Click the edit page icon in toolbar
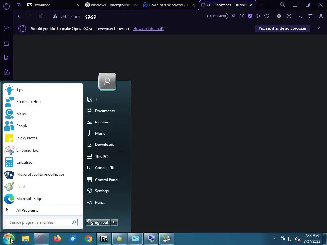This screenshot has width=327, height=245. tap(233, 16)
